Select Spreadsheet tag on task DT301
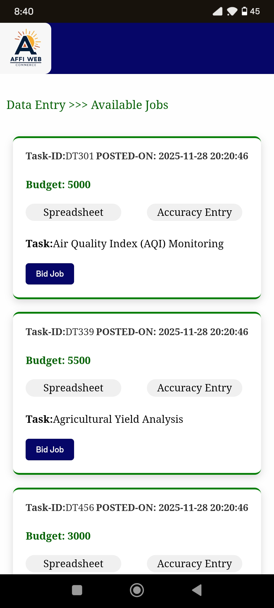The width and height of the screenshot is (274, 608). [73, 212]
